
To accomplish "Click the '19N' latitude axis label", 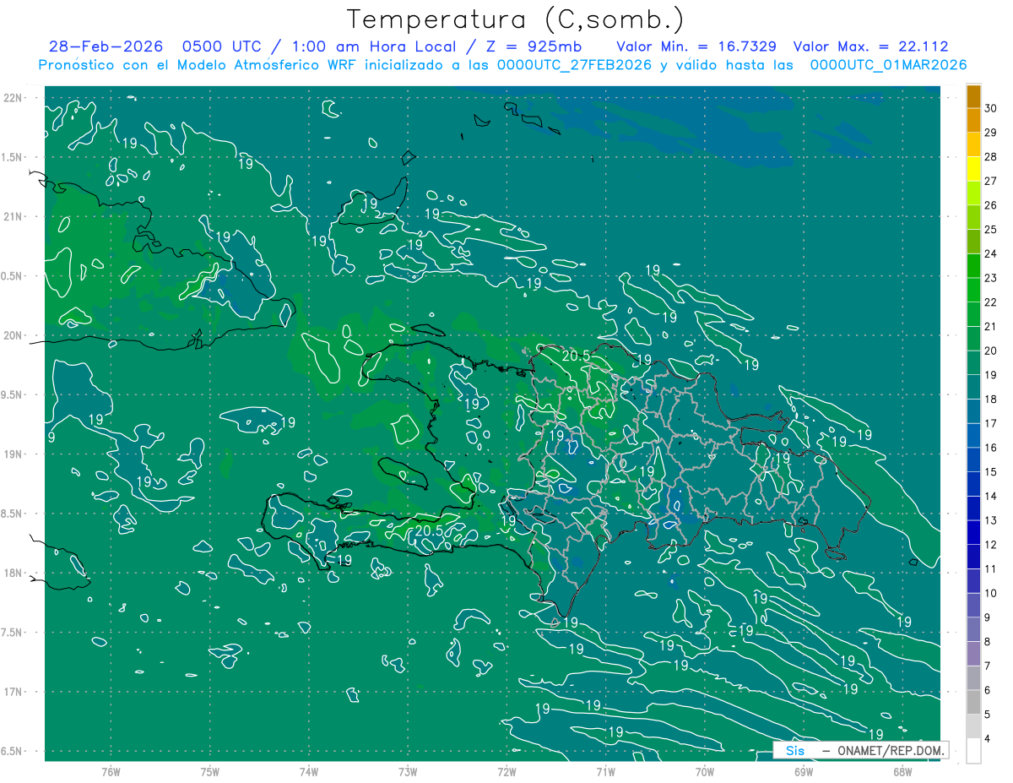I will (14, 454).
